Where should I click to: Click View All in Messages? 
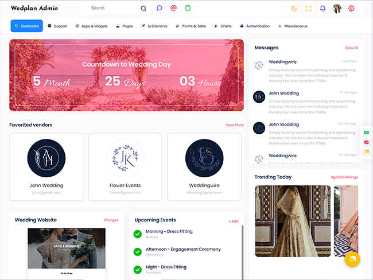(x=351, y=48)
